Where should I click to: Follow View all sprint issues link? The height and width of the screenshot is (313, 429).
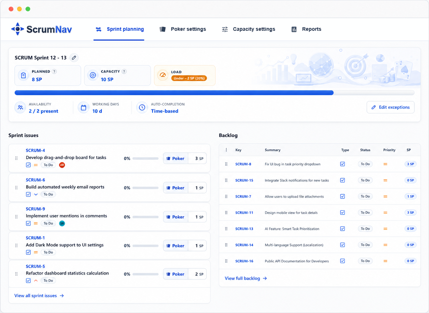pos(39,296)
